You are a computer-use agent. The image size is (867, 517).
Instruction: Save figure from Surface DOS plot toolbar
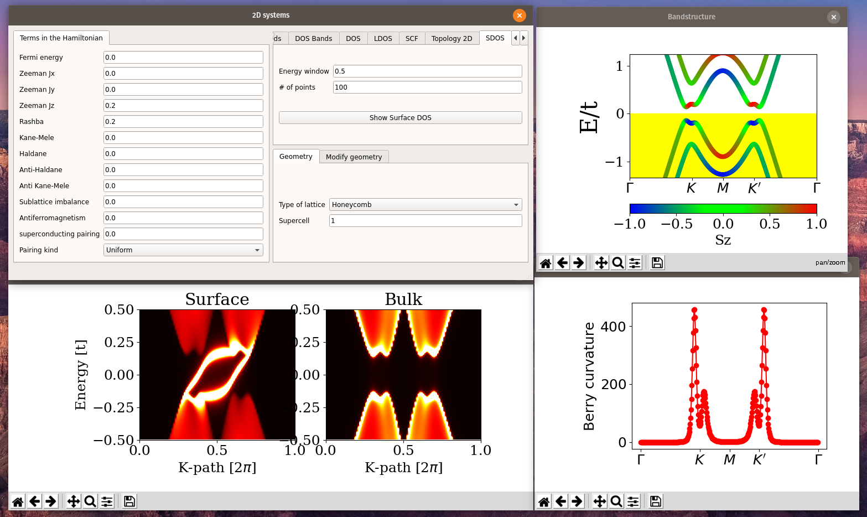pyautogui.click(x=129, y=502)
